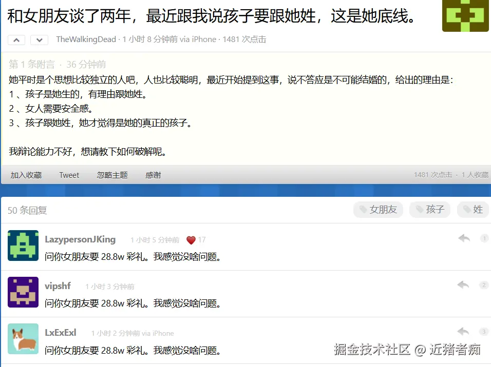
Task: Click the Tweet button
Action: (x=69, y=175)
